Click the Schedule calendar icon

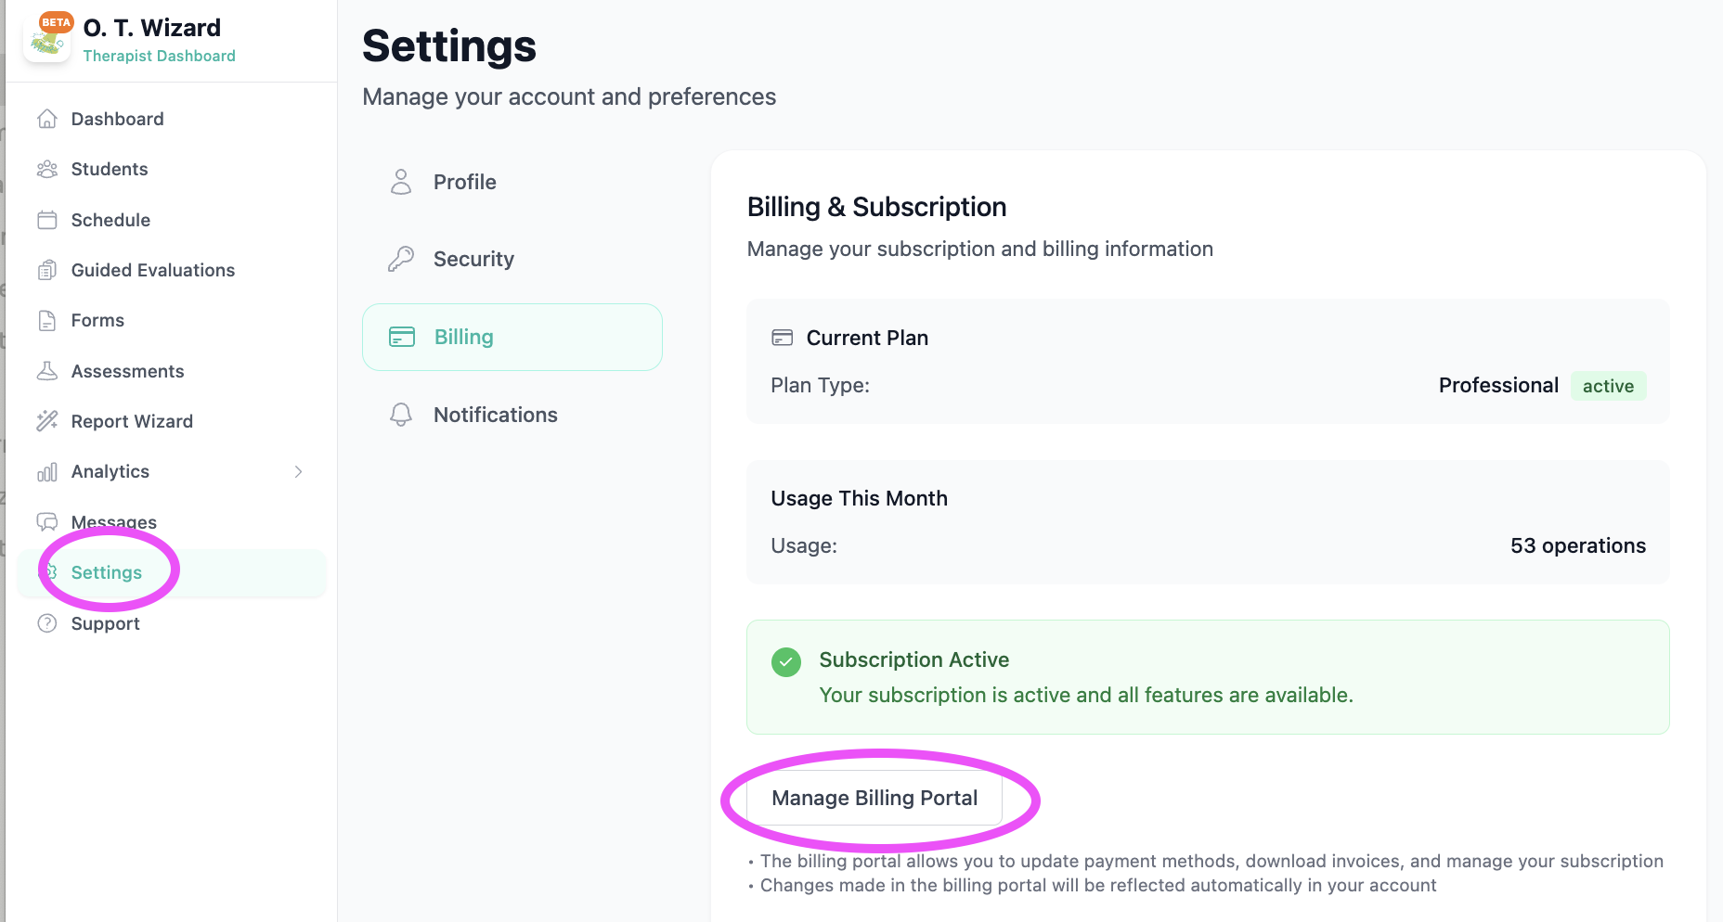tap(47, 220)
